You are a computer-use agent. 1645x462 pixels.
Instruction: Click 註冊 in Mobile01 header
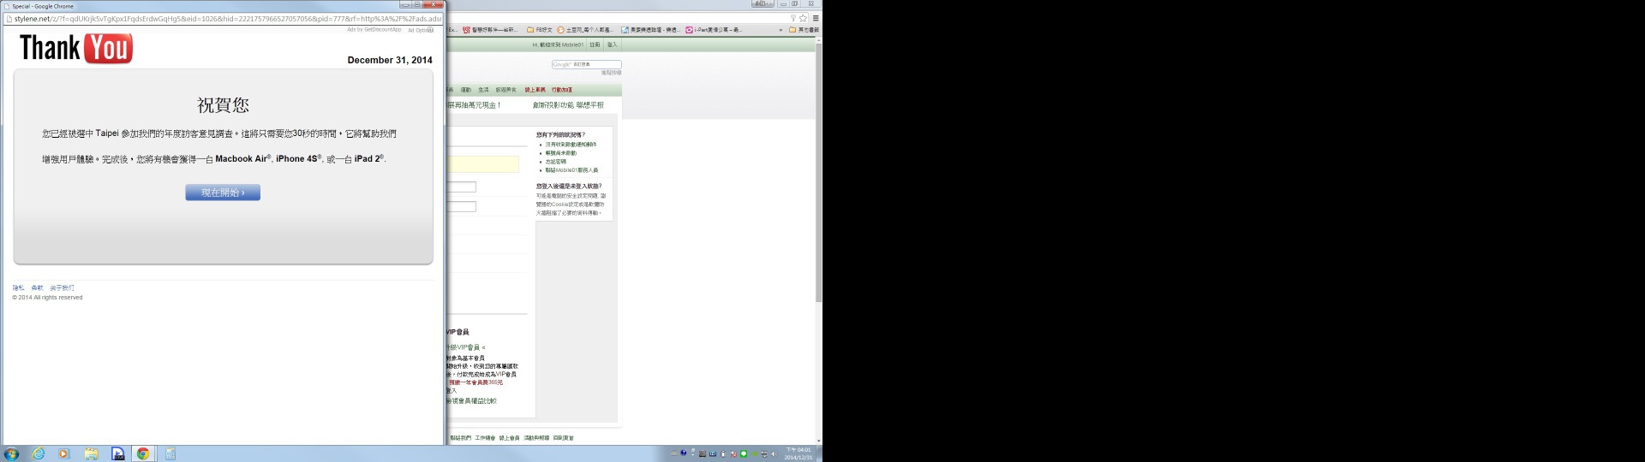pos(595,44)
